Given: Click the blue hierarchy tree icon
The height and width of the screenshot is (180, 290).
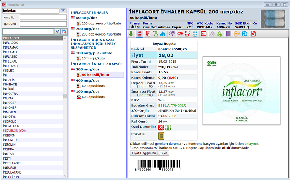Looking at the screenshot, I should point(163,33).
